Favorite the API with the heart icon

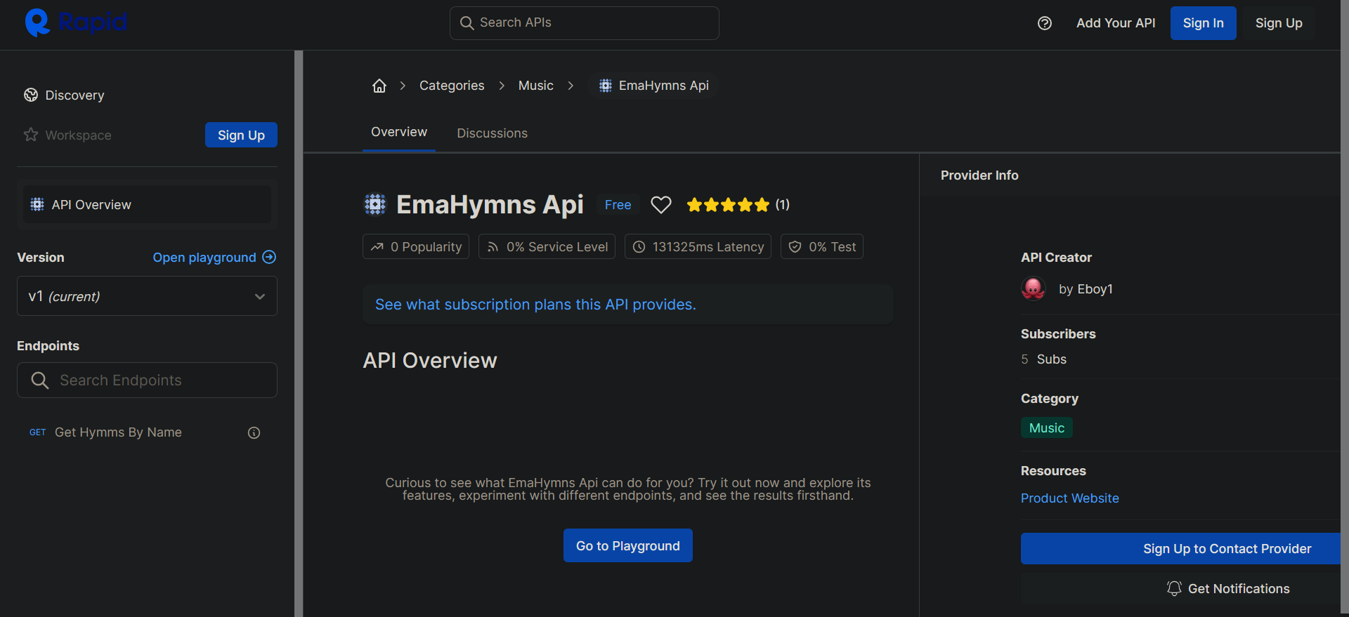click(661, 205)
